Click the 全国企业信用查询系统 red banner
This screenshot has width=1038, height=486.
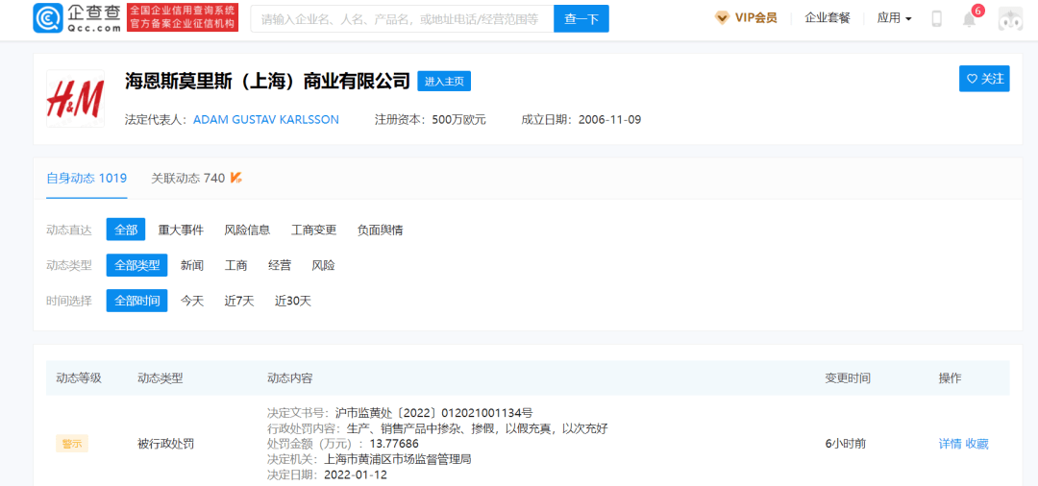(x=182, y=18)
